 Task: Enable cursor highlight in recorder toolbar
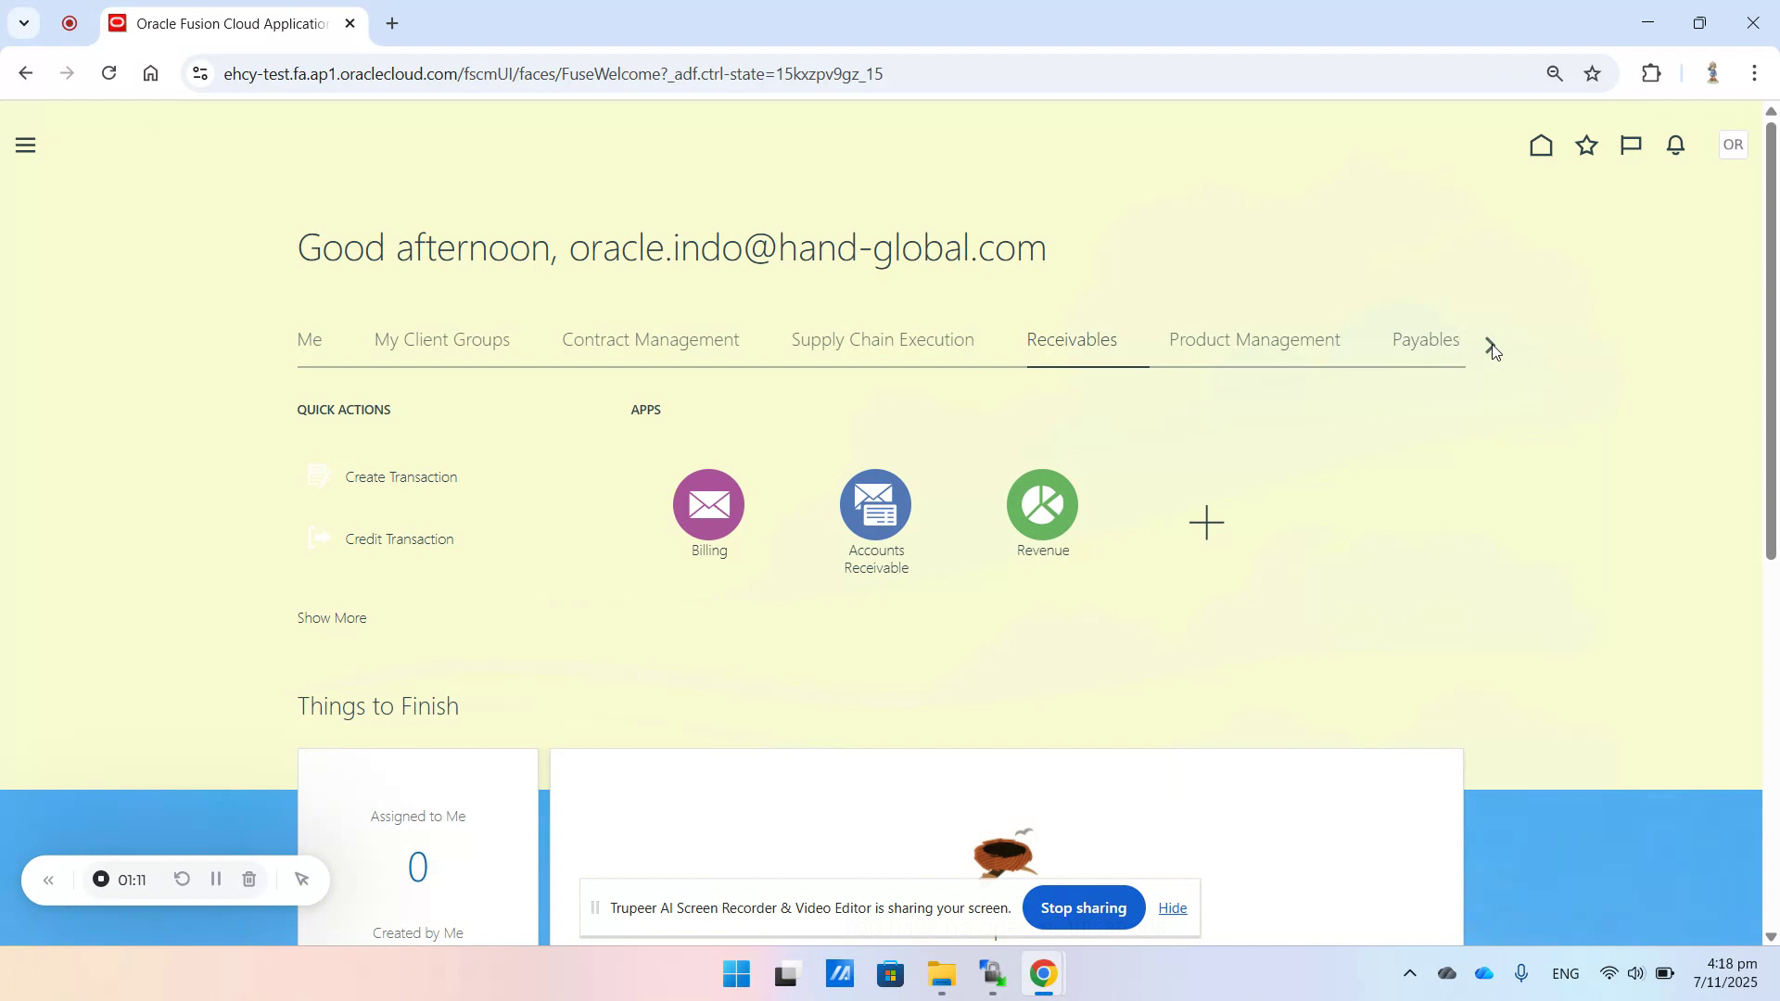point(301,879)
